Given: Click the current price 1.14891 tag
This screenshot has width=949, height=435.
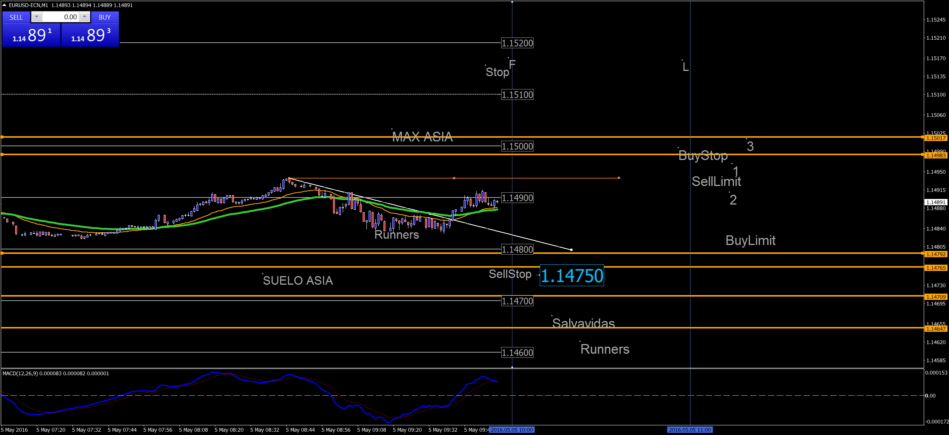Looking at the screenshot, I should coord(936,202).
